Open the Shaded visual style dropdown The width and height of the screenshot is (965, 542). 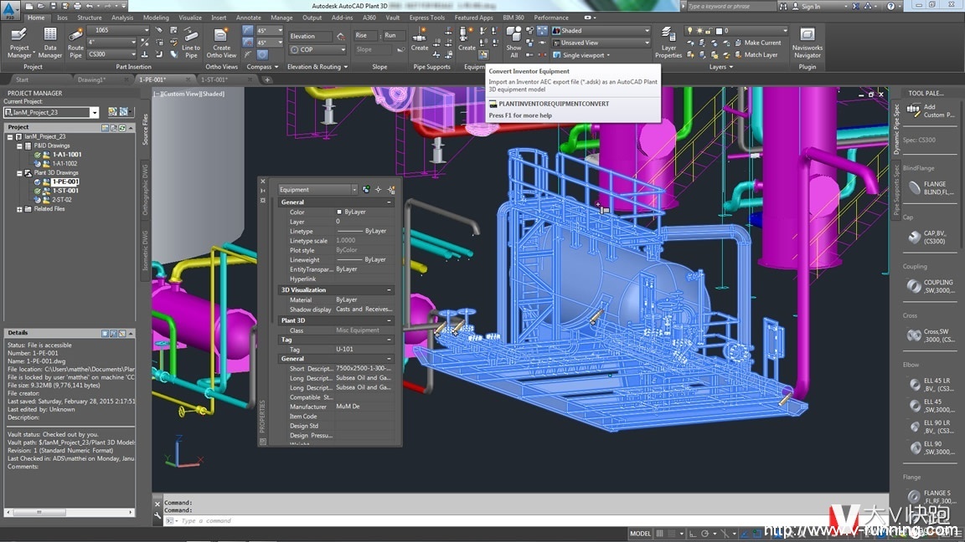click(x=647, y=31)
